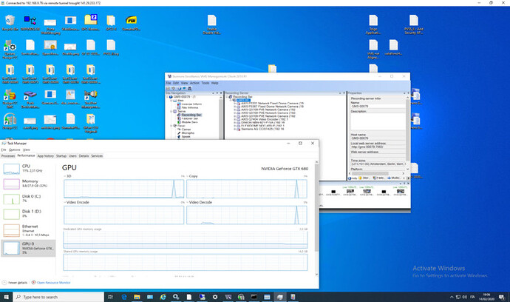Open the Copy graph engine dropdown

pyautogui.click(x=193, y=176)
